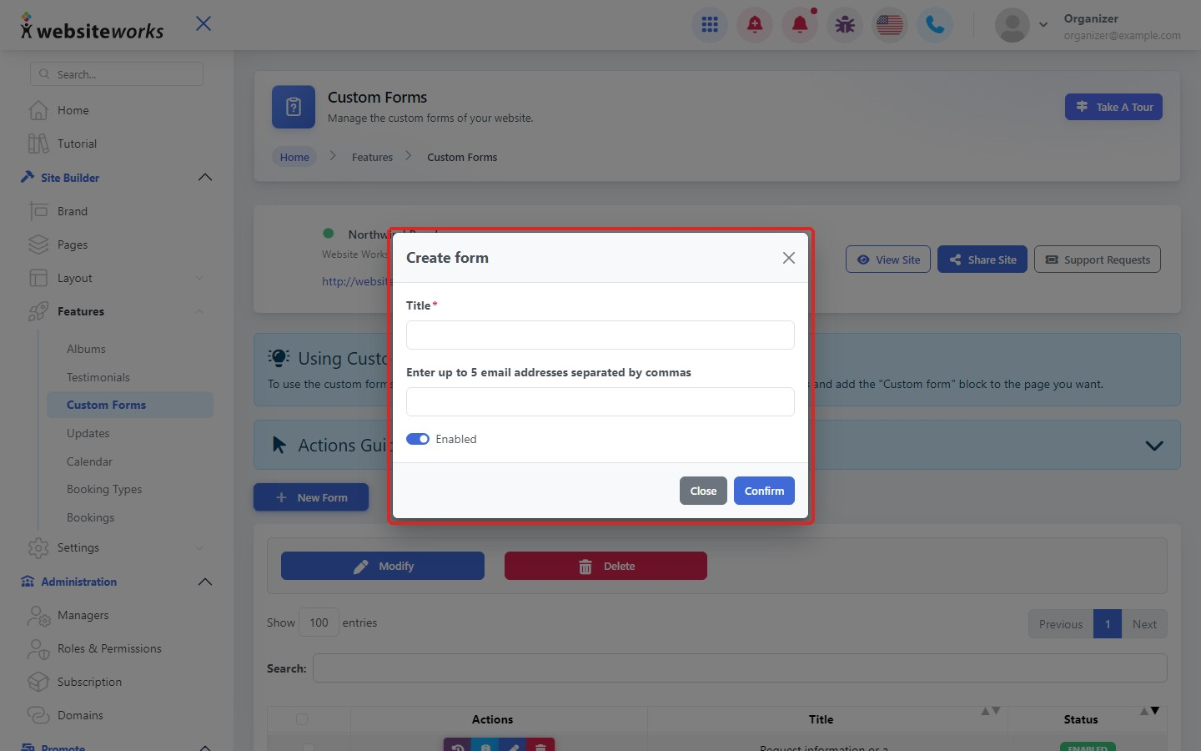The width and height of the screenshot is (1201, 751).
Task: Toggle the Enabled switch off
Action: (x=418, y=439)
